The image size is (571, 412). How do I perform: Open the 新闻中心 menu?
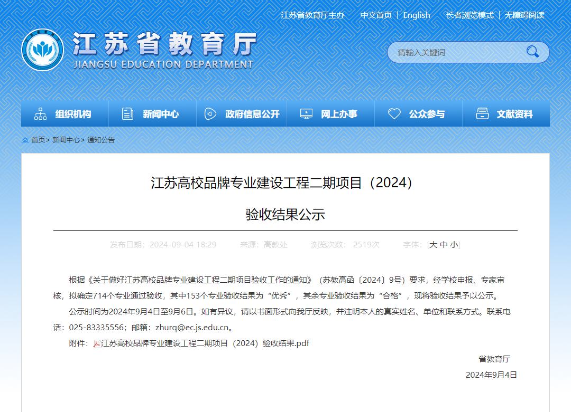[x=153, y=114]
